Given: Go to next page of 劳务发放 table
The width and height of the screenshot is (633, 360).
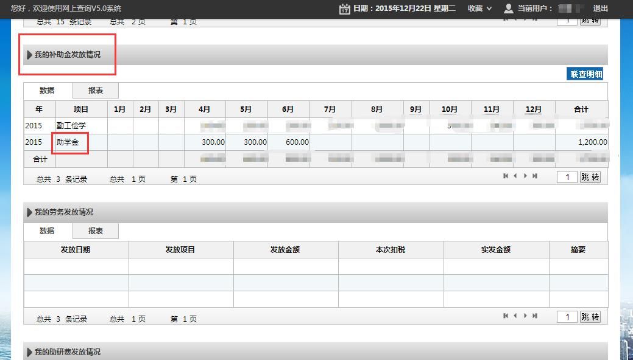Looking at the screenshot, I should click(x=525, y=316).
